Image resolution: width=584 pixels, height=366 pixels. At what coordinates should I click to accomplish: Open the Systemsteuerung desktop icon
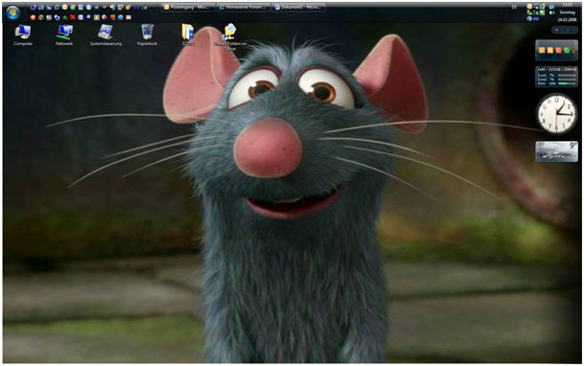(x=105, y=34)
